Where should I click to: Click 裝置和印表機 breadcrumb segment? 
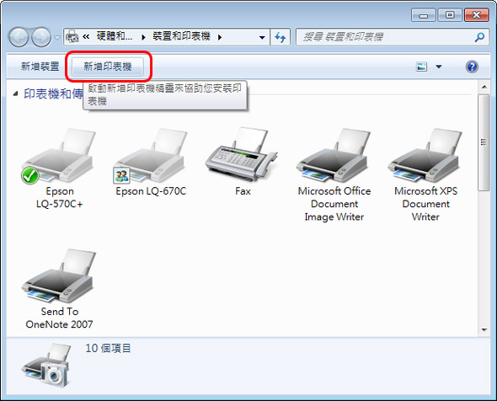point(181,36)
